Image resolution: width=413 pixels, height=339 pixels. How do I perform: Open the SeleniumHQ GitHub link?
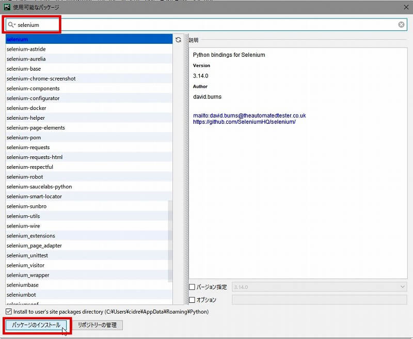[x=244, y=122]
